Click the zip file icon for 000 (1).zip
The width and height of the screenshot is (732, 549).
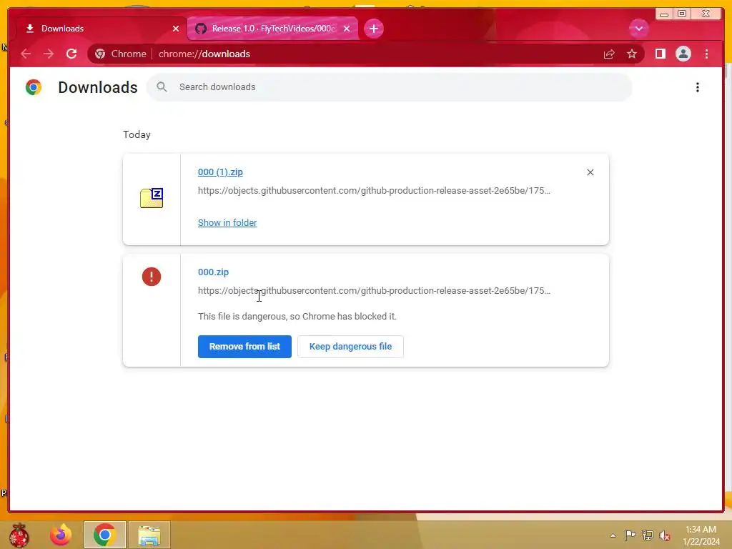pos(152,198)
